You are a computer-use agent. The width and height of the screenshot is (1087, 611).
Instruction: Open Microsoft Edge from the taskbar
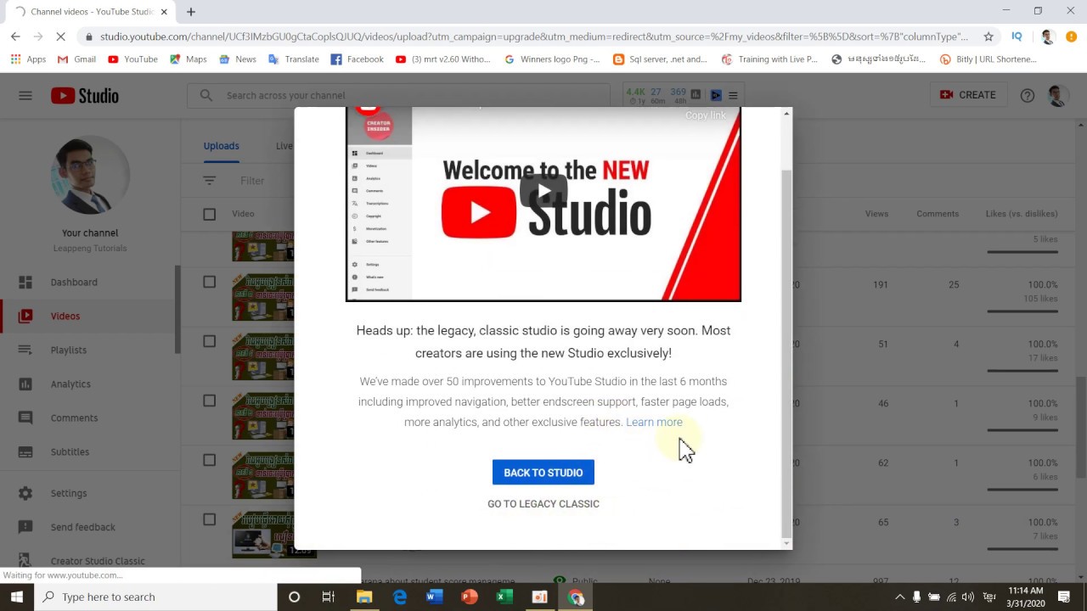399,597
